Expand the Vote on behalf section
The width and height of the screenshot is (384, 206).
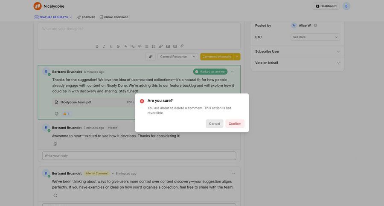tap(297, 63)
